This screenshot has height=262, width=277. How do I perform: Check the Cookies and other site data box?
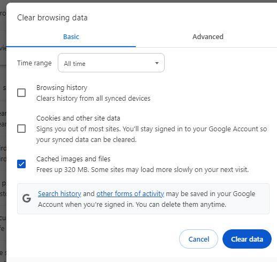pos(21,129)
